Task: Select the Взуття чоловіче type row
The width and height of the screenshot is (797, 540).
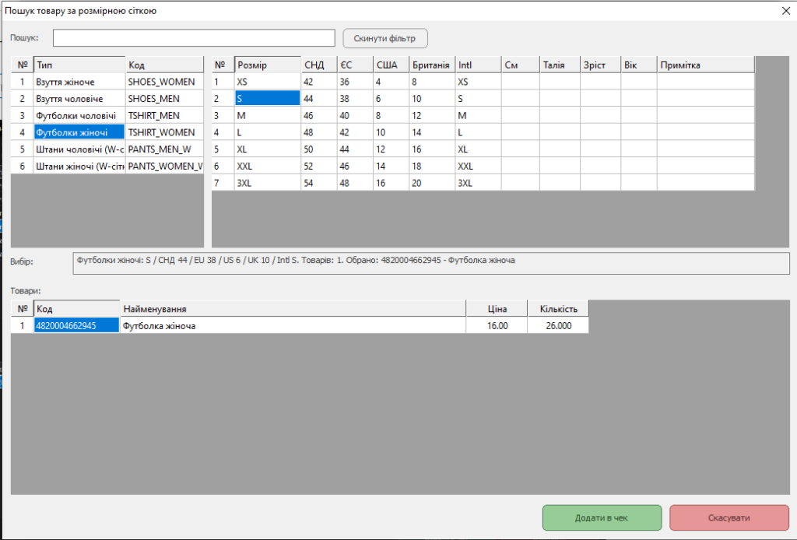Action: (79, 99)
